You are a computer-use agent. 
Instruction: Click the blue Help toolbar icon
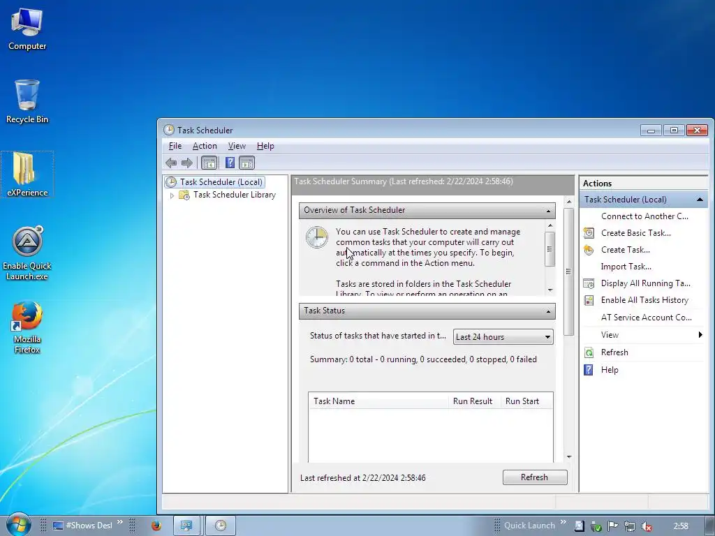[230, 163]
